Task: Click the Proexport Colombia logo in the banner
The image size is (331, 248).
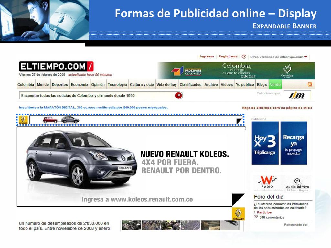Action: coord(187,71)
